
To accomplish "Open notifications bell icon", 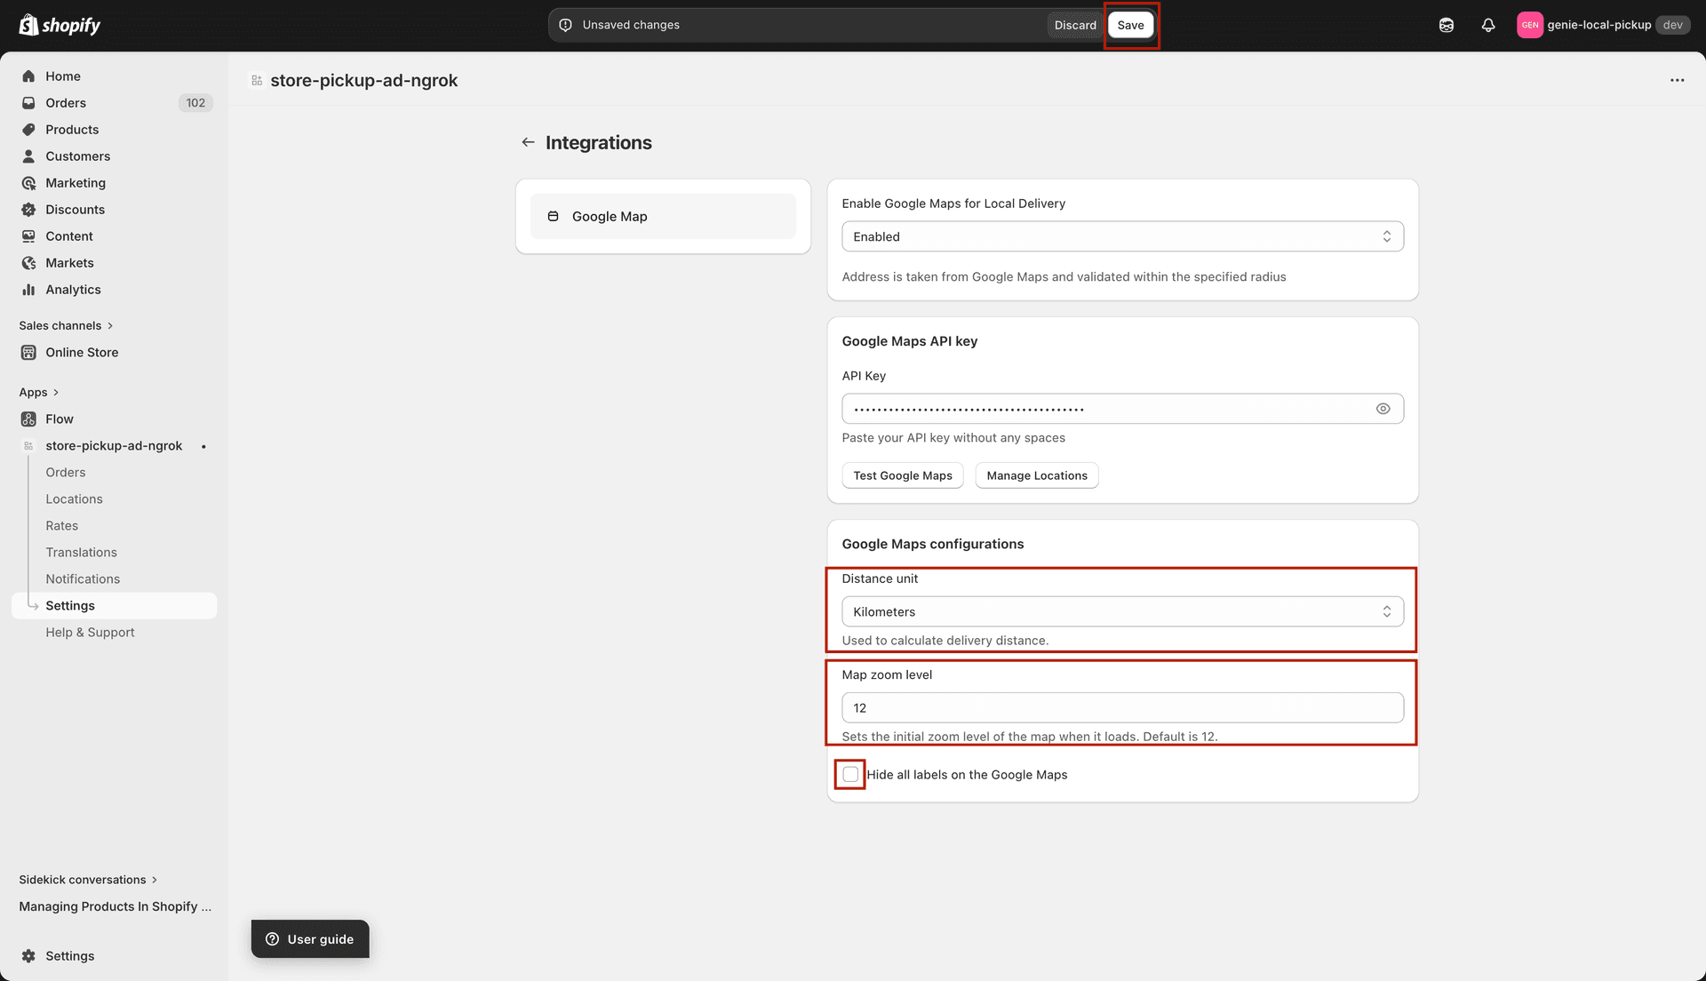I will (1488, 25).
